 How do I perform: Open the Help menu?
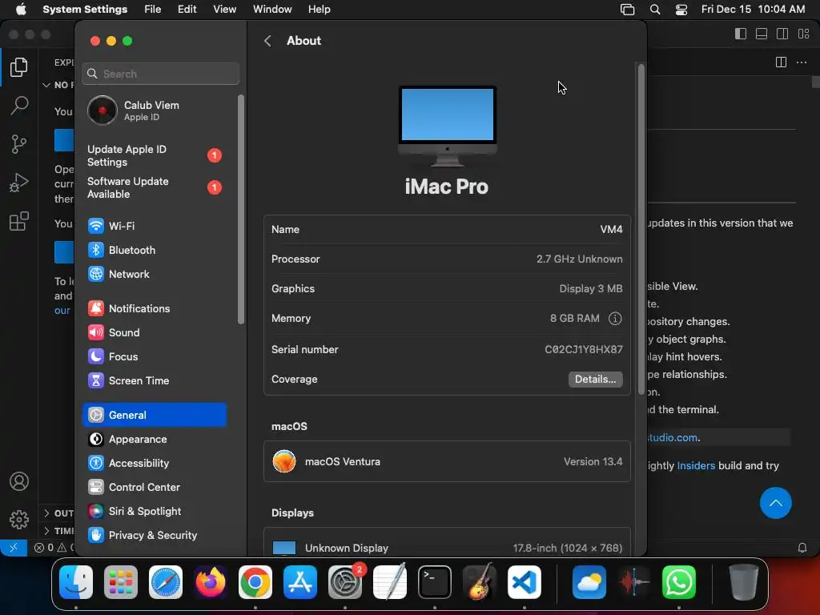(x=319, y=10)
